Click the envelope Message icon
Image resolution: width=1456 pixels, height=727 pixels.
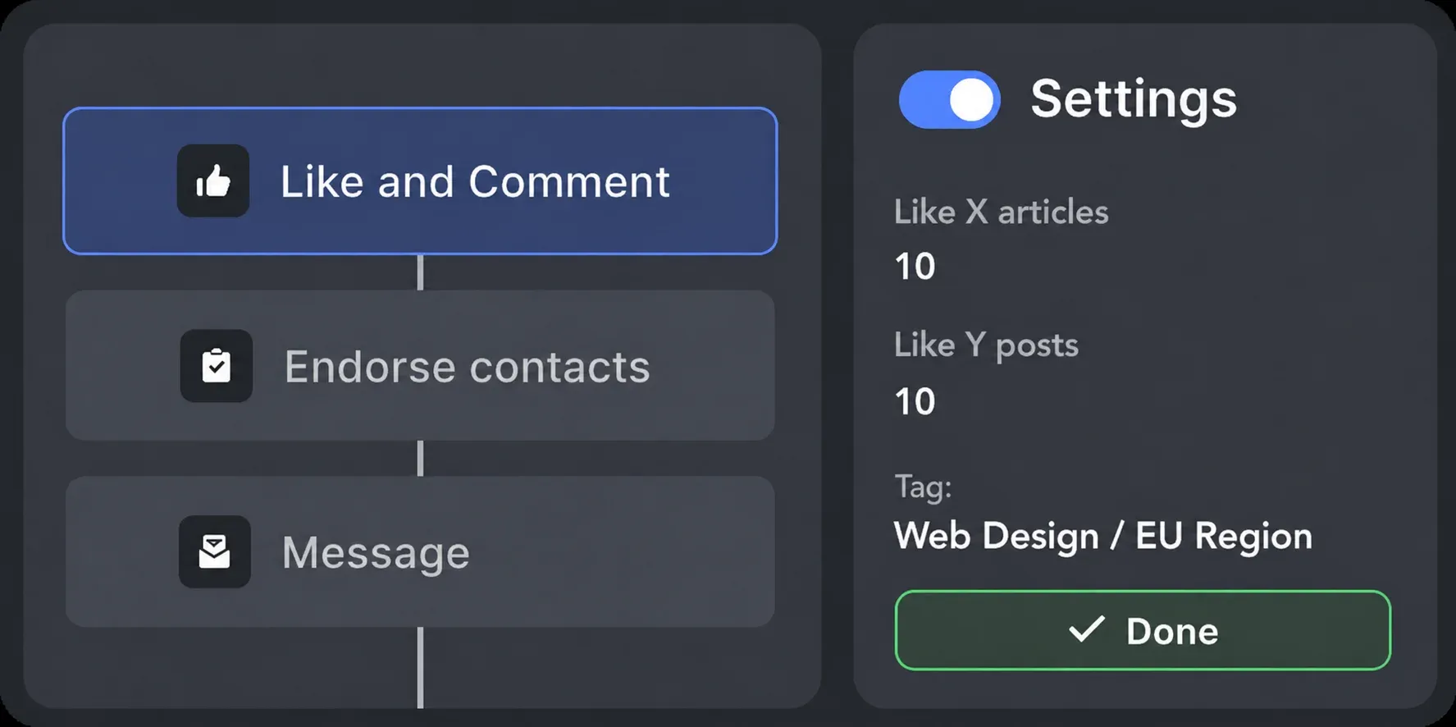[x=215, y=551]
